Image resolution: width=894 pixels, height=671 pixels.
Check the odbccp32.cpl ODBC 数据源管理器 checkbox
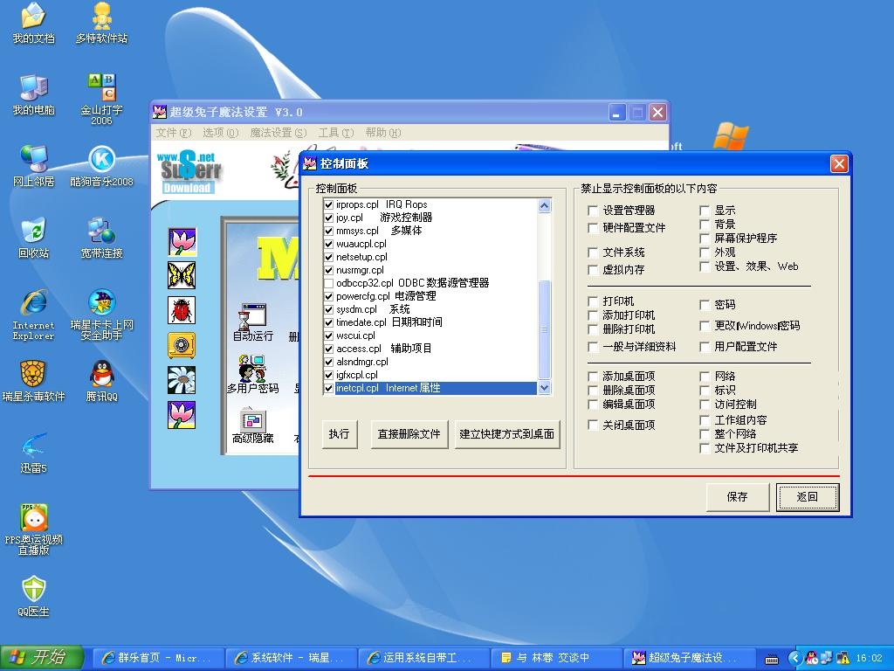click(x=328, y=283)
